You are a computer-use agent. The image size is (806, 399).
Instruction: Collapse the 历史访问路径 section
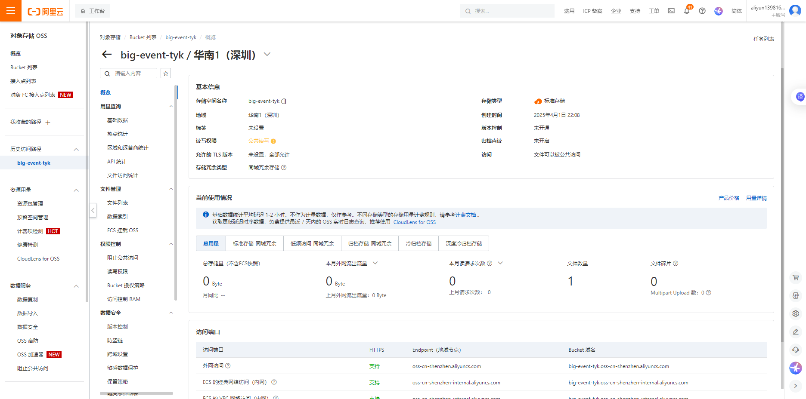pos(76,150)
